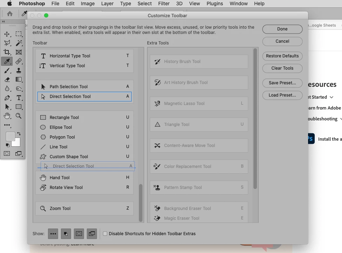Screen dimensions: 342x253
Task: Open the Edit menu
Action: coord(70,3)
